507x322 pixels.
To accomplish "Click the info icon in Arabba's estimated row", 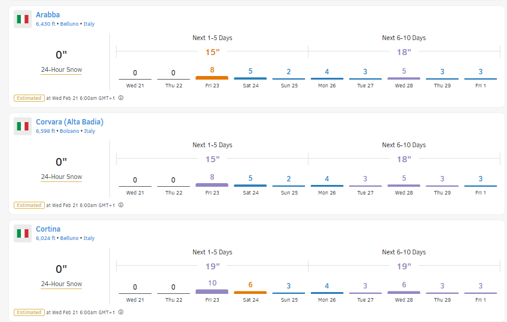I will 121,98.
